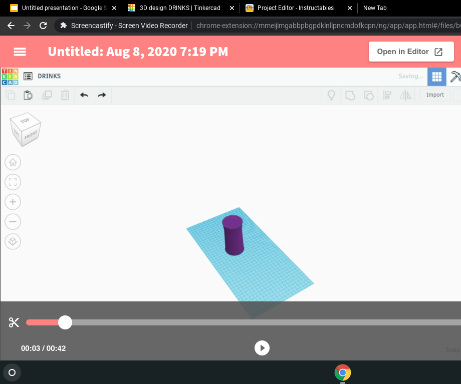
Task: Click the Import button
Action: [435, 95]
